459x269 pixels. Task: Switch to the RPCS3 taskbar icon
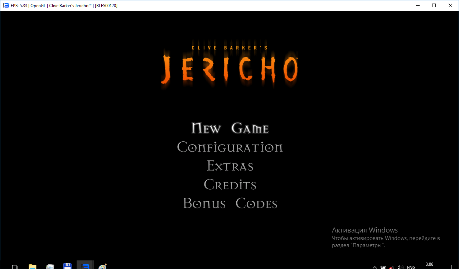click(x=85, y=266)
